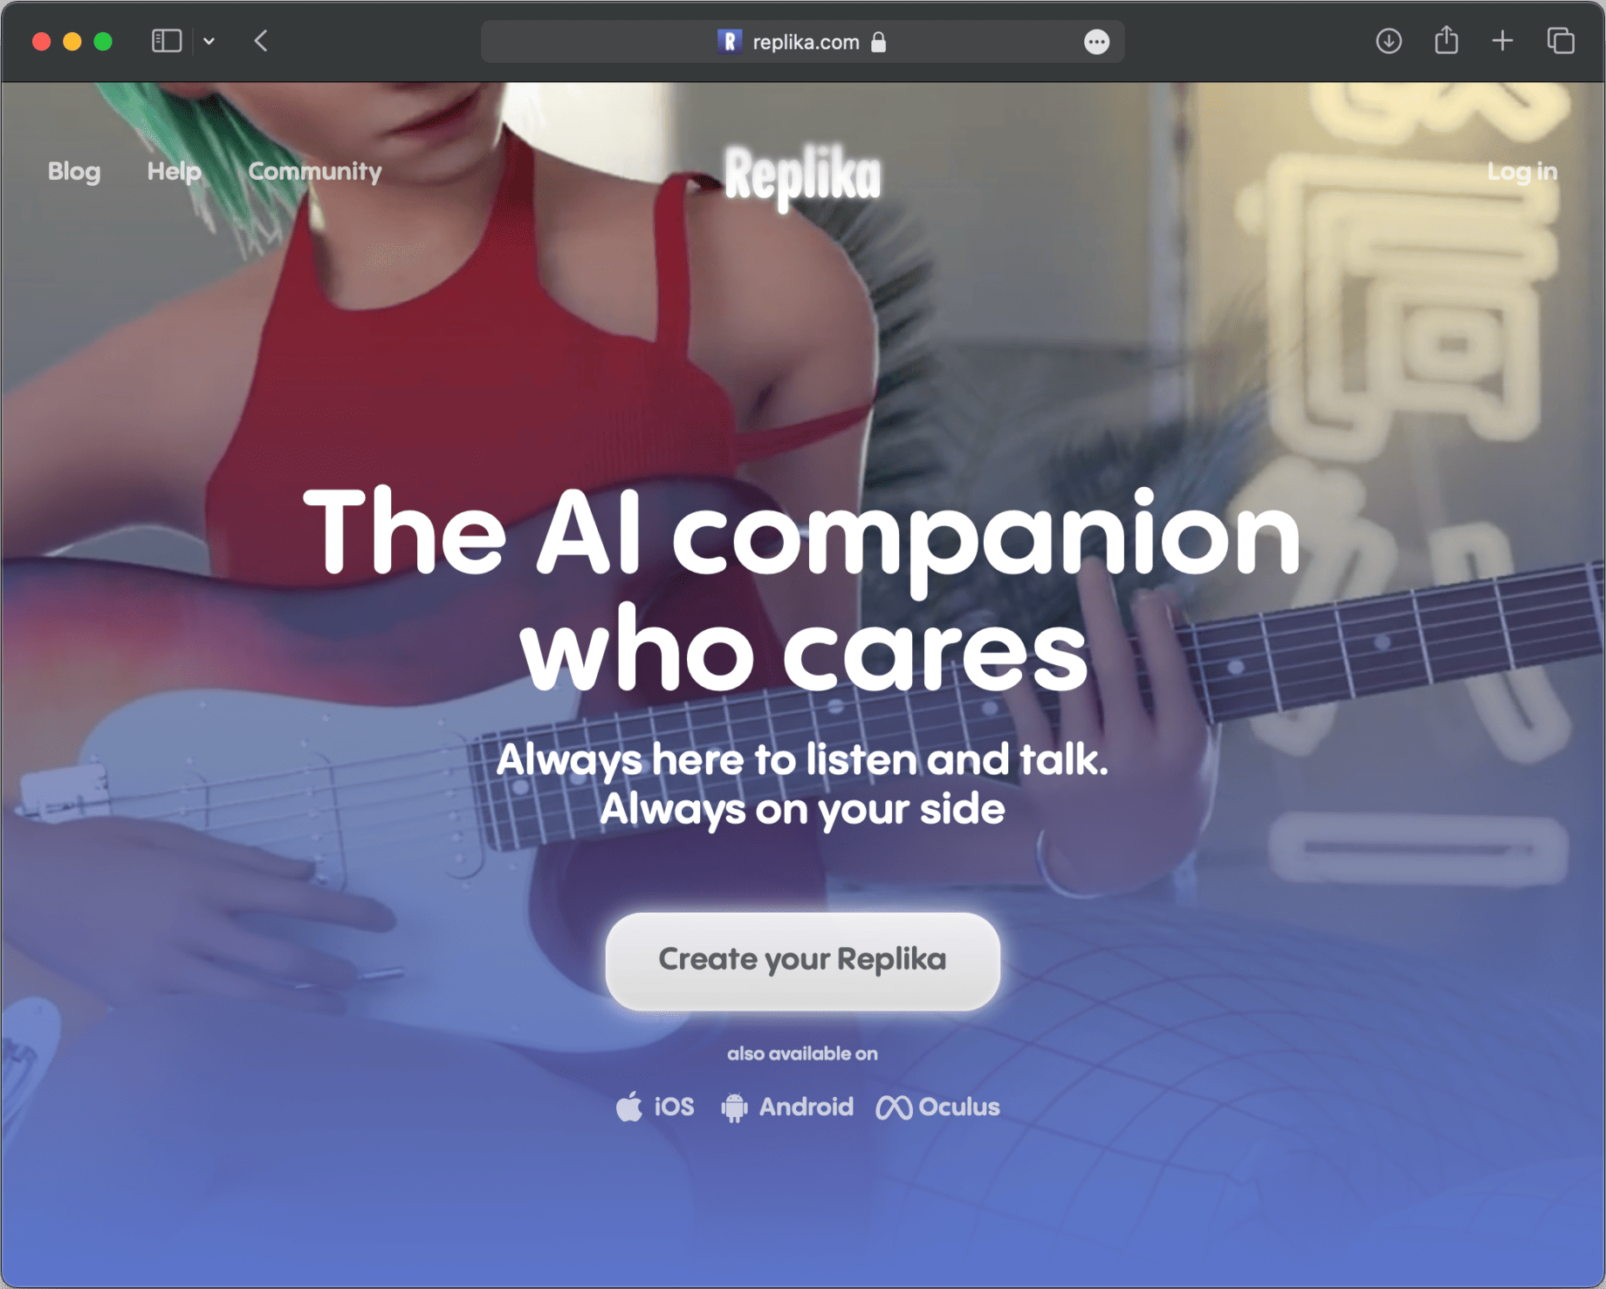The height and width of the screenshot is (1289, 1606).
Task: Open the Blog menu link
Action: coord(74,171)
